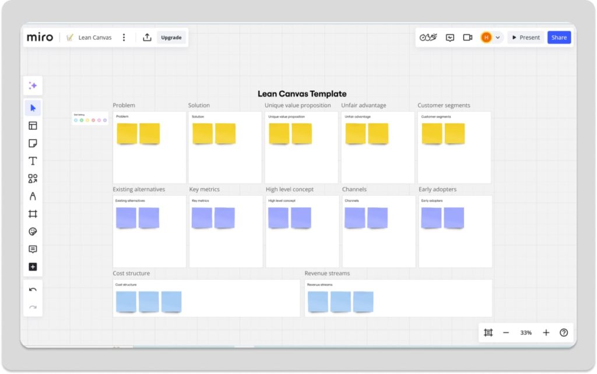Click the Undo arrow
597x374 pixels.
click(33, 290)
